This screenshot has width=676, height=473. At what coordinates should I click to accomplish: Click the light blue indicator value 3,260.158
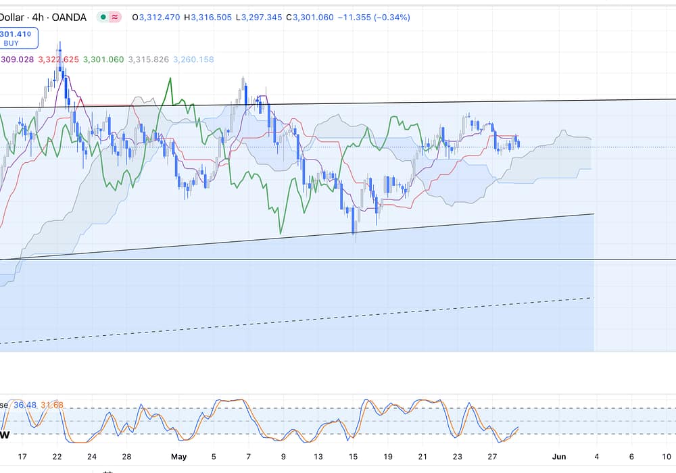(x=193, y=59)
